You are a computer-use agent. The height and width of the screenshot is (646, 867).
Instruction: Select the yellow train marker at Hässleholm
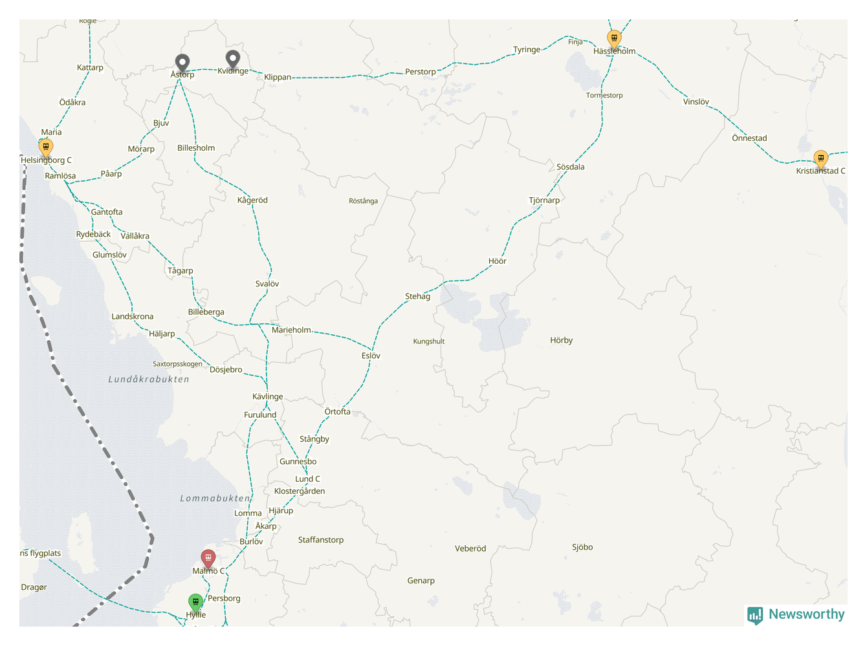coord(614,39)
